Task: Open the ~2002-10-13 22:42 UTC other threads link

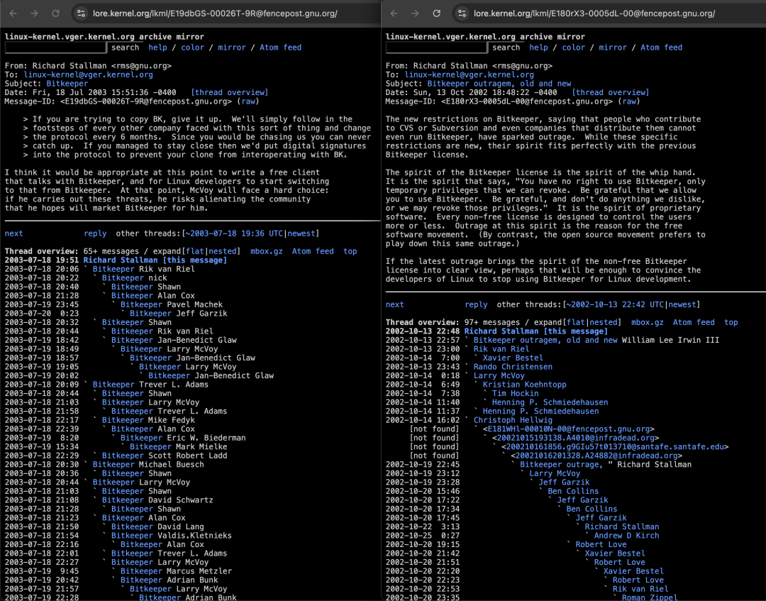Action: pyautogui.click(x=615, y=304)
